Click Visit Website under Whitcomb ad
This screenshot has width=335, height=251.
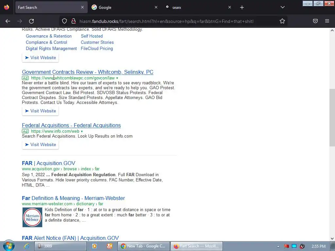pyautogui.click(x=40, y=111)
